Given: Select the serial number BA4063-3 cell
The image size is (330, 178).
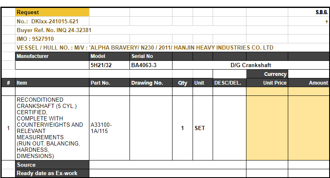Looking at the screenshot, I should (144, 65).
